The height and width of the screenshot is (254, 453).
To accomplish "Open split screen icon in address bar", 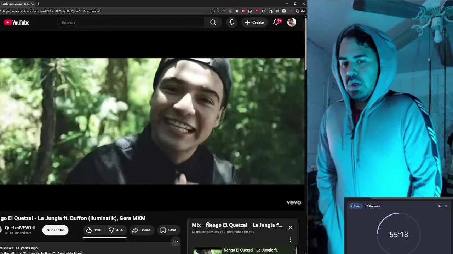I will pos(213,11).
